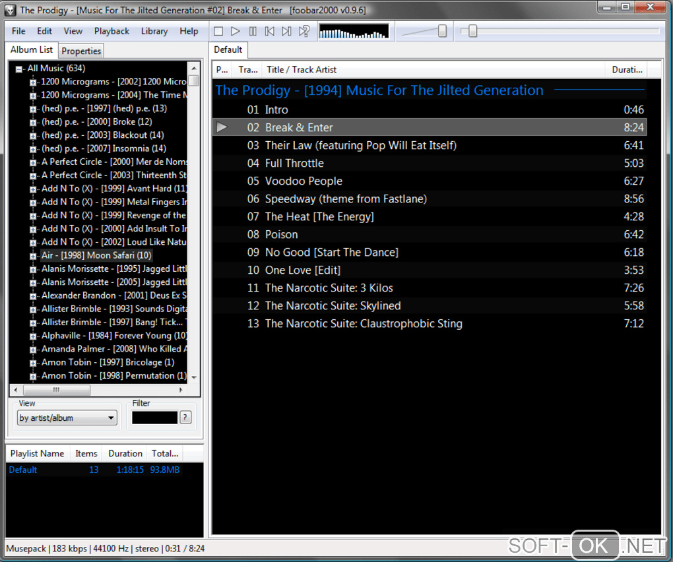
Task: Switch to the Properties tab
Action: point(81,51)
